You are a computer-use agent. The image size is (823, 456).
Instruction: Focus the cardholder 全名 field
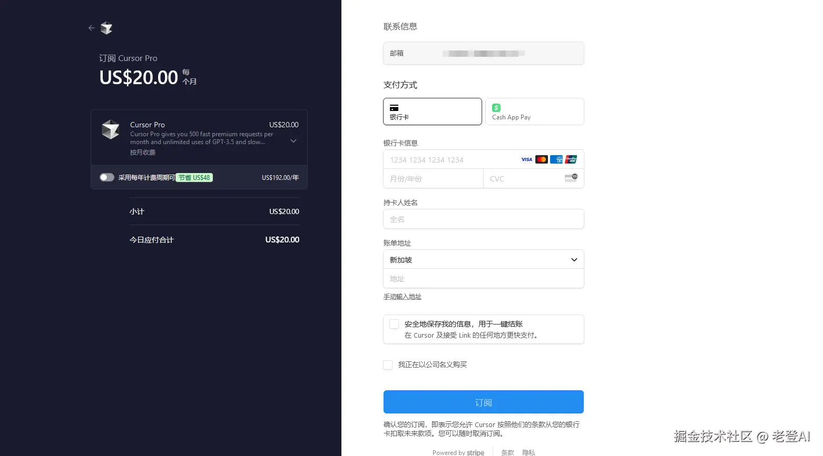(484, 219)
